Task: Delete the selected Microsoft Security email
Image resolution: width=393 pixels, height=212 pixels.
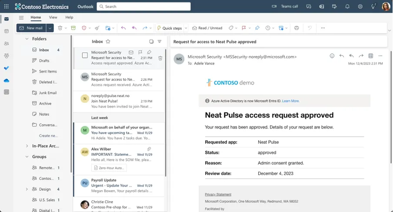Action: (x=160, y=58)
